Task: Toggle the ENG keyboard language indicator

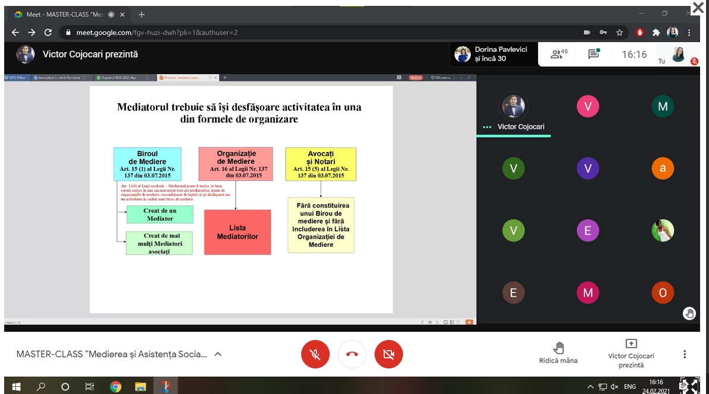Action: 629,387
